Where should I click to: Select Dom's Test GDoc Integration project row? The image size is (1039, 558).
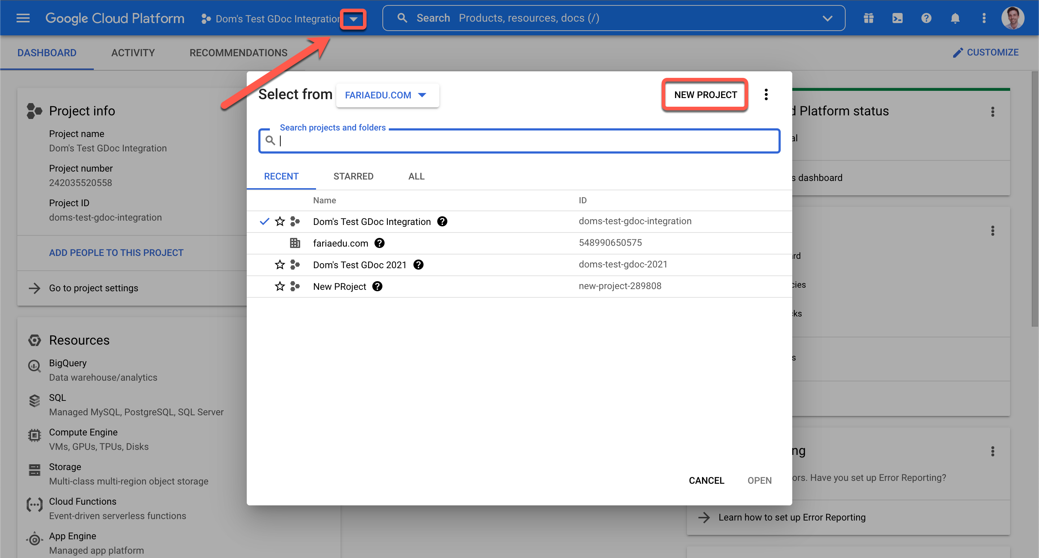(519, 222)
